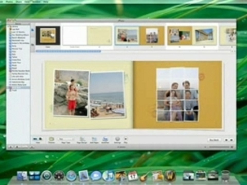
Task: Open GarageBand guitar icon in Dock
Action: tap(145, 176)
